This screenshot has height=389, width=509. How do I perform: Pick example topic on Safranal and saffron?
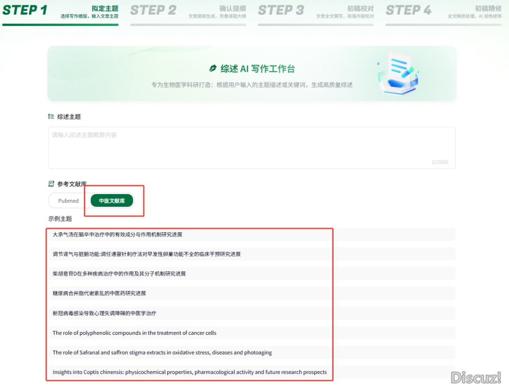pyautogui.click(x=252, y=352)
